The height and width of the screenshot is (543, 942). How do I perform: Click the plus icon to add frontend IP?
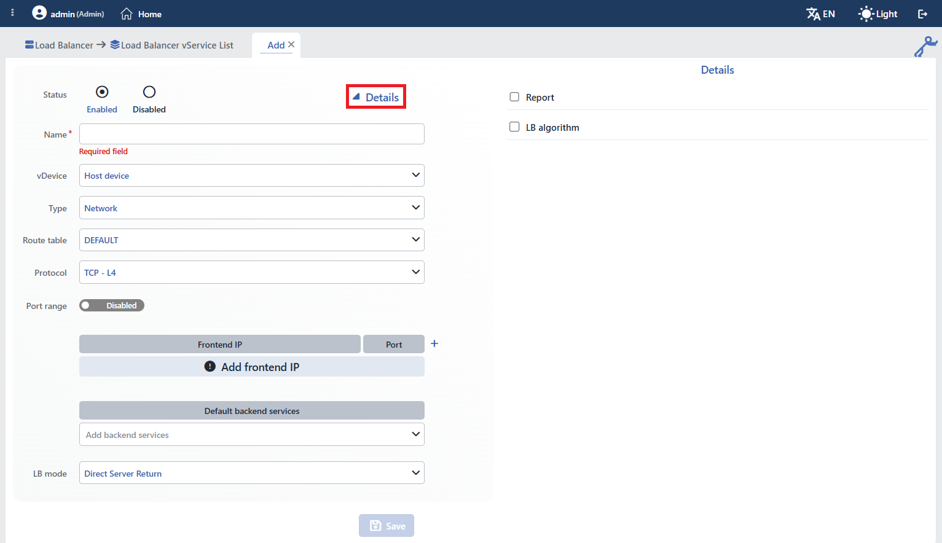[x=434, y=343]
